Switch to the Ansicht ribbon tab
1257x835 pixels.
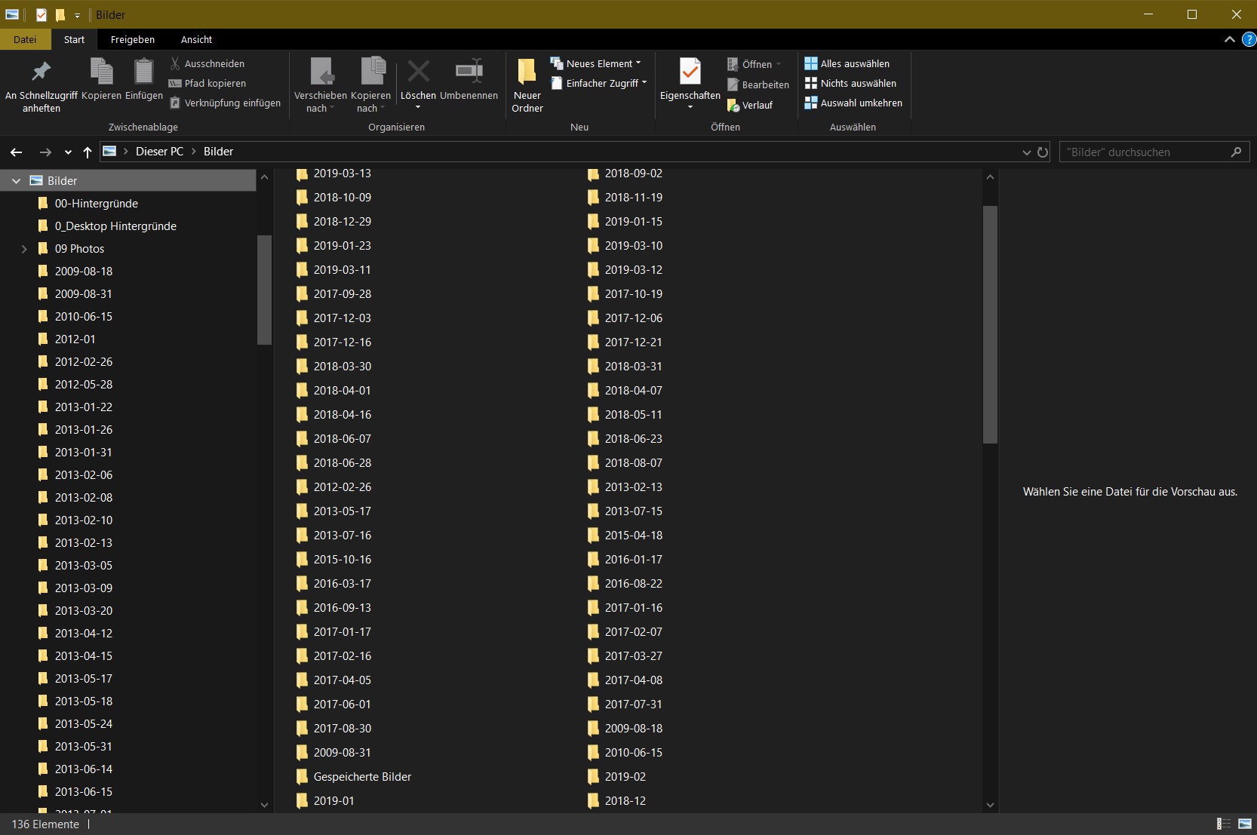point(197,39)
